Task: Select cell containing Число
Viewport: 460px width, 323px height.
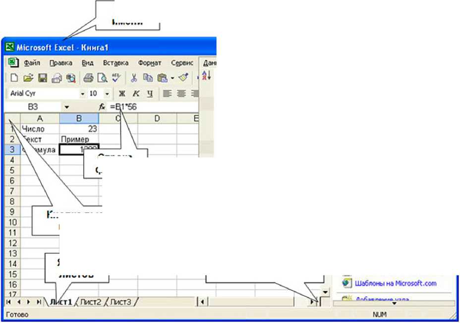Action: click(x=40, y=129)
